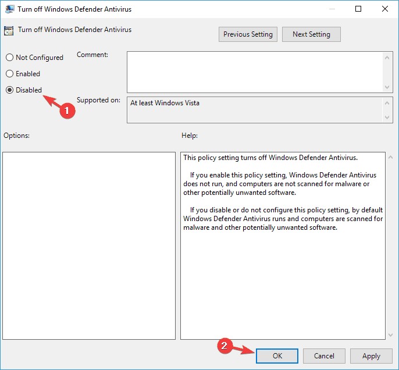Click the 'Comment:' label
This screenshot has height=370, width=399.
92,55
